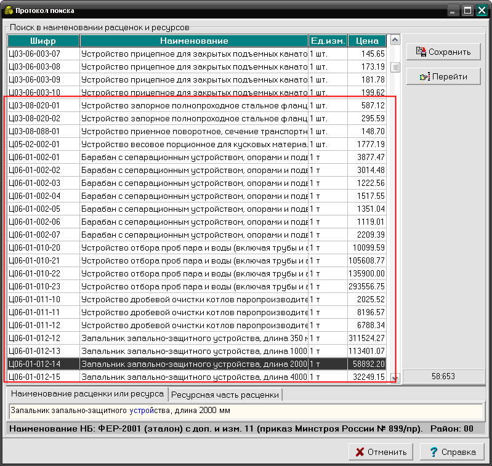Select row Ц06-01-010-22
The width and height of the screenshot is (492, 466).
coord(196,274)
